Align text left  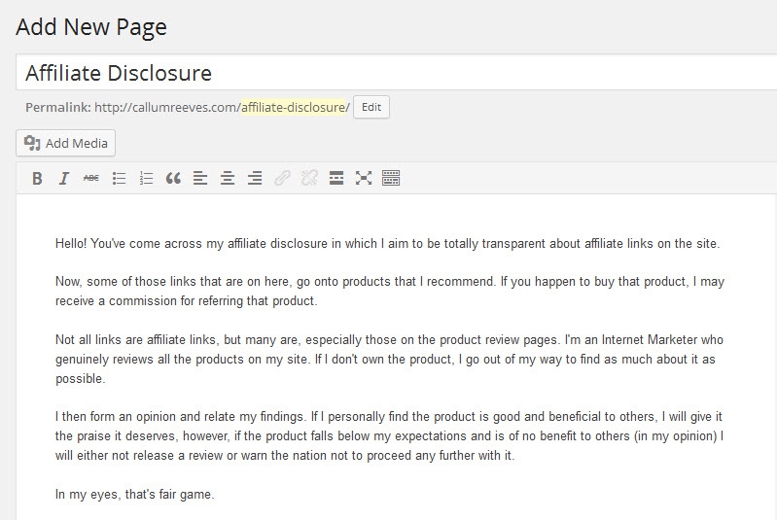(x=200, y=178)
